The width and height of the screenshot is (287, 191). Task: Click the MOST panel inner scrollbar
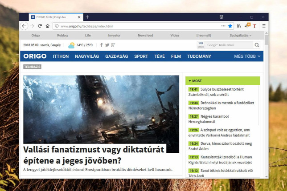click(x=258, y=105)
